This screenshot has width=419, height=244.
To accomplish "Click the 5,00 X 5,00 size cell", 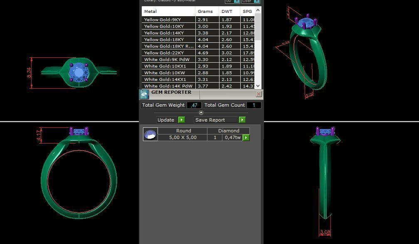I will point(182,137).
